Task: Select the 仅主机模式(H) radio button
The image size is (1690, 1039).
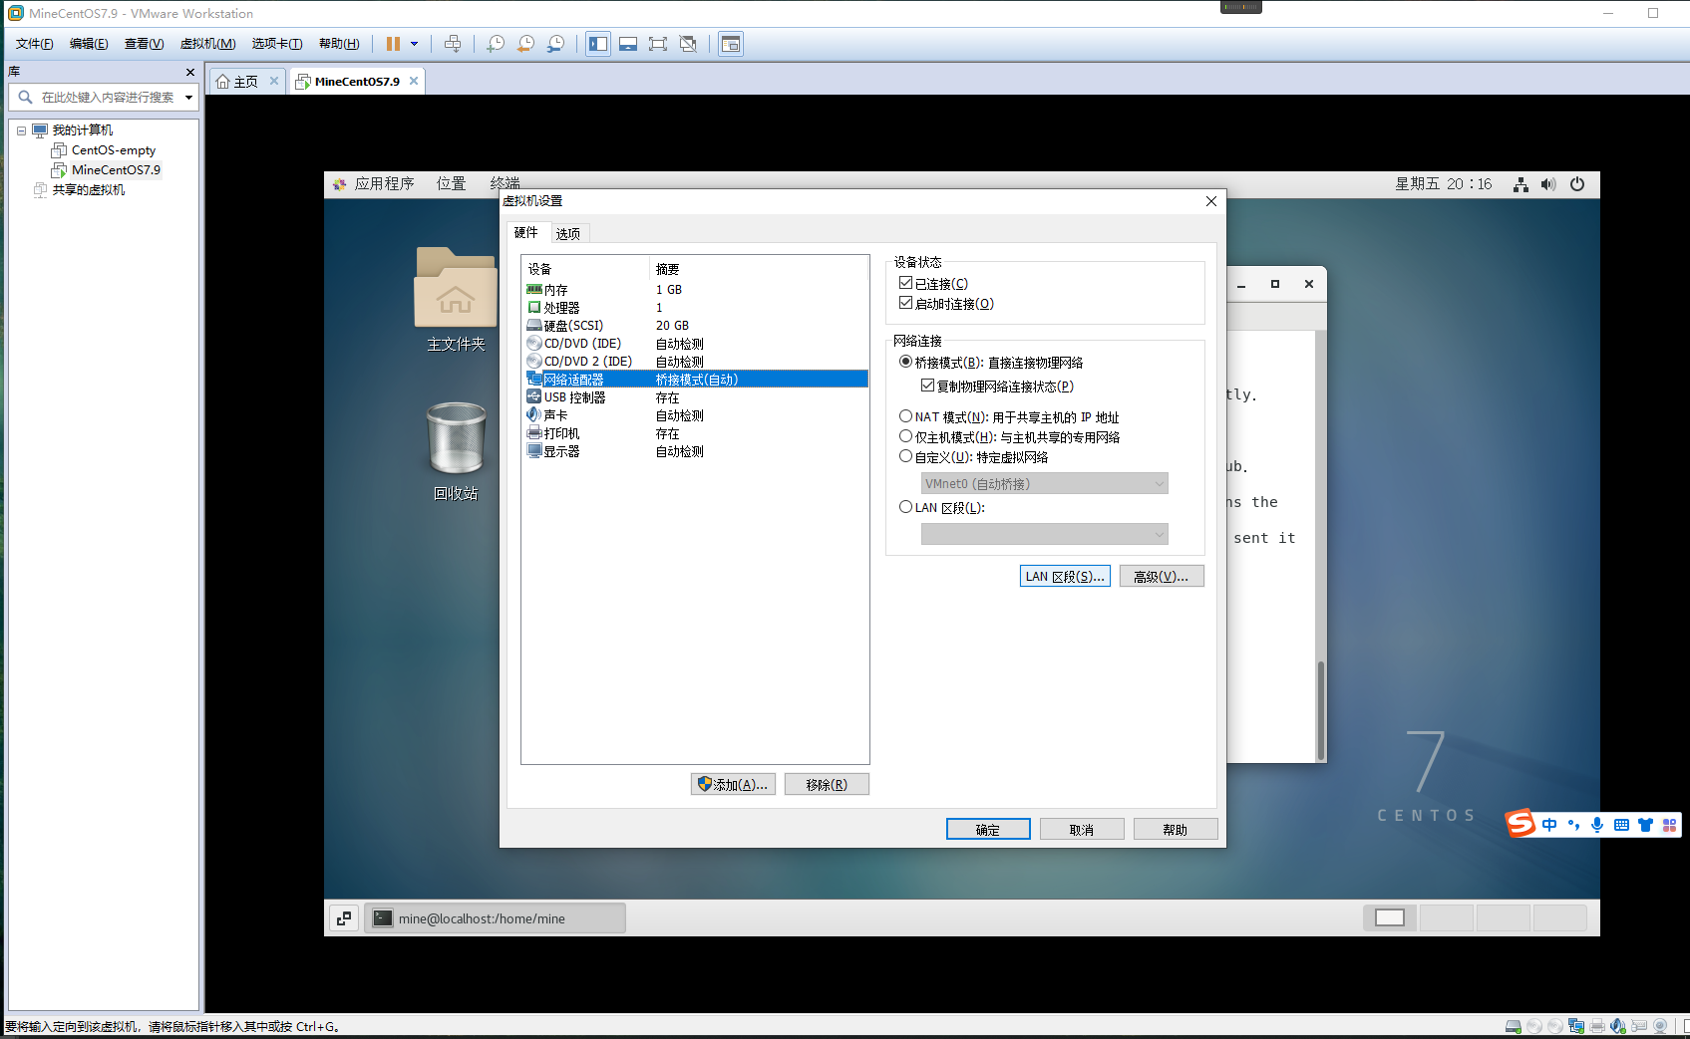Action: [905, 437]
